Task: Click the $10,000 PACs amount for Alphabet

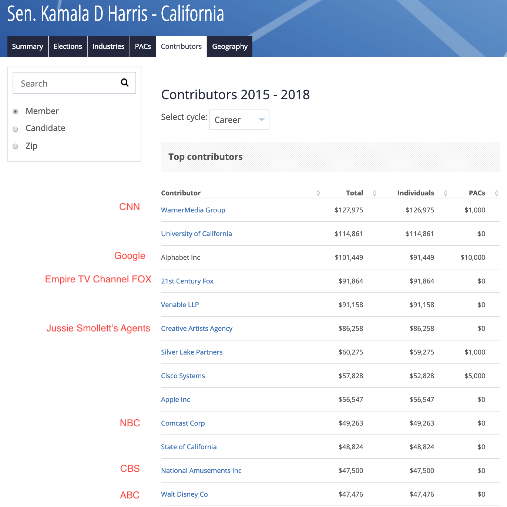Action: click(x=473, y=258)
